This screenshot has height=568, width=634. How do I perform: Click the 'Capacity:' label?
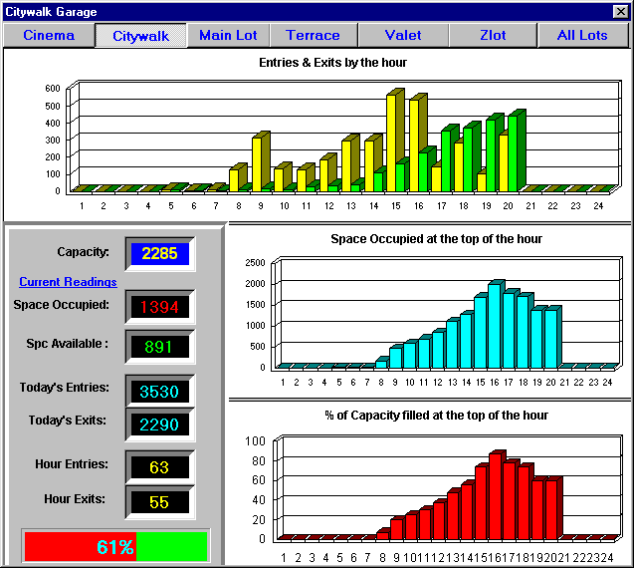pos(83,252)
